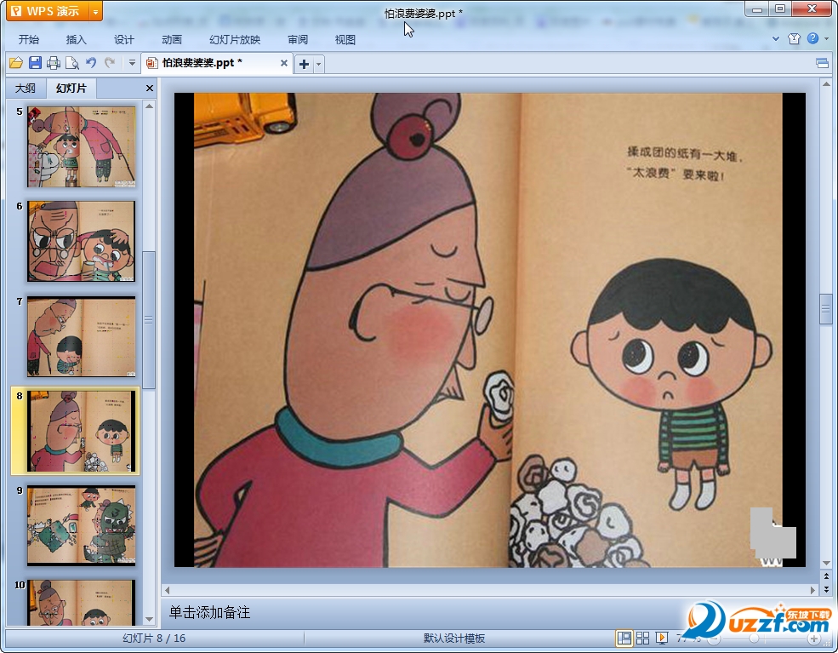Select slide 9 thumbnail
Screen dimensions: 838x653
tap(81, 525)
